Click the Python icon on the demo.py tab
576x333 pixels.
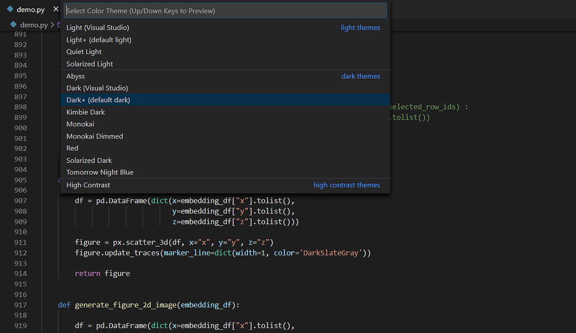coord(10,9)
